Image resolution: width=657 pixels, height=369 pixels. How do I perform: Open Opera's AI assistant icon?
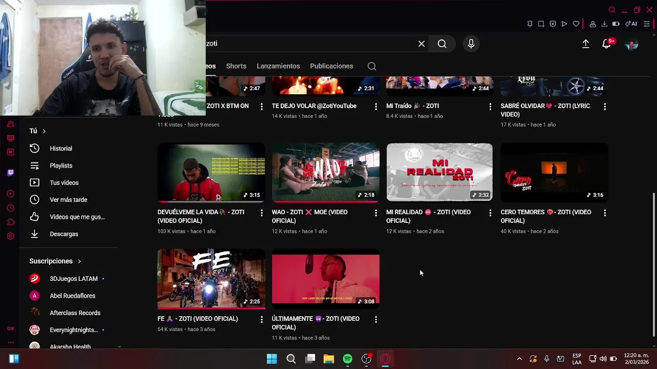pos(631,24)
